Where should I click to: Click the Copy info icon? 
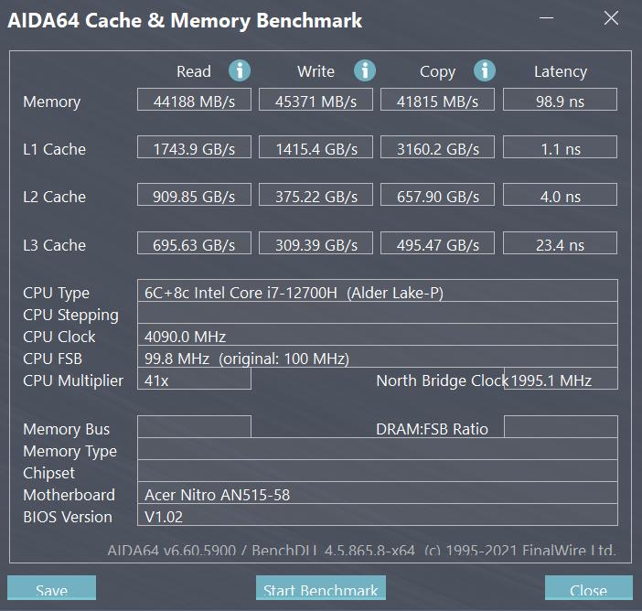click(x=485, y=70)
